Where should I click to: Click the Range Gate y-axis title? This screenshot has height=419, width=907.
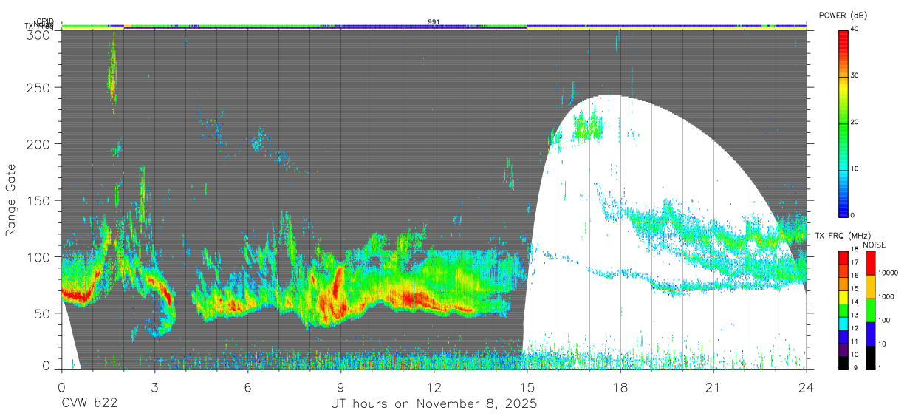[11, 200]
